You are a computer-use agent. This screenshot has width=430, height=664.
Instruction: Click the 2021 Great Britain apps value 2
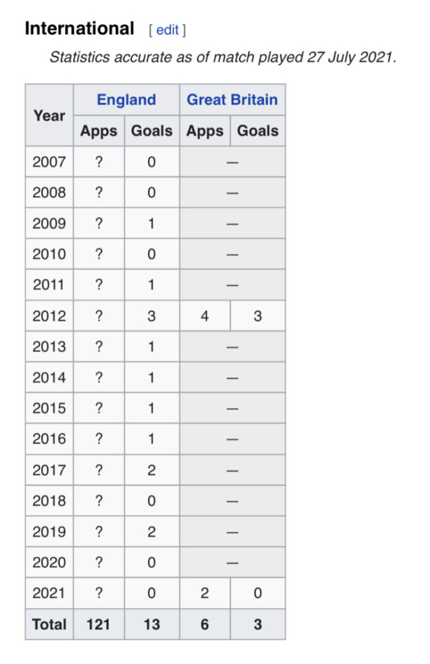point(205,593)
